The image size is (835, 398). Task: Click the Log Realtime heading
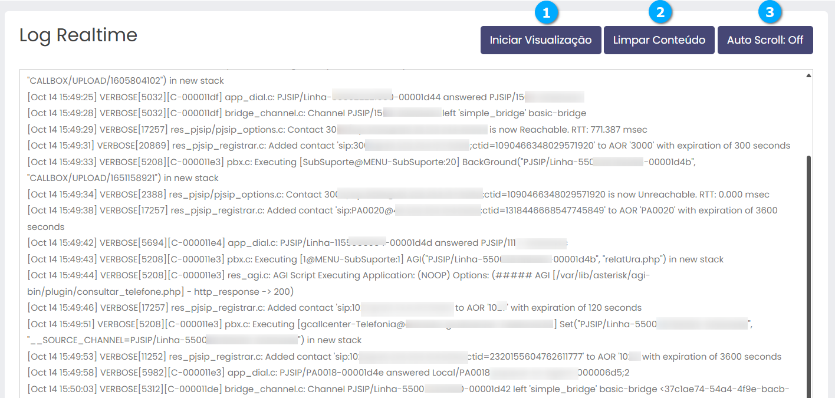(78, 35)
